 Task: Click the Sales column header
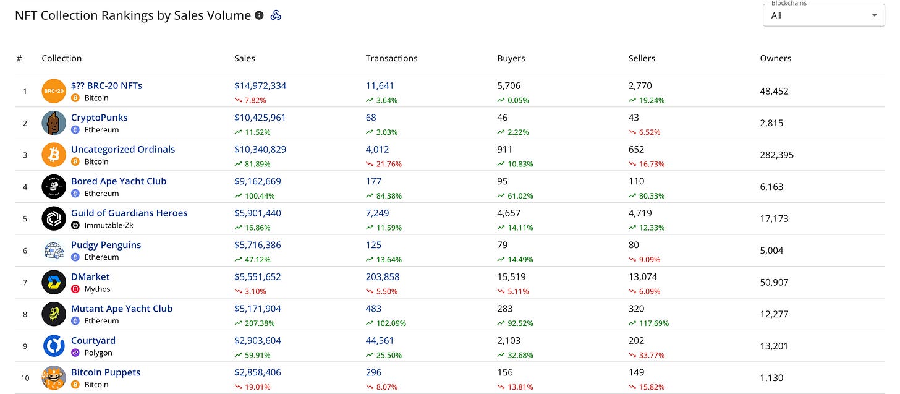click(245, 58)
